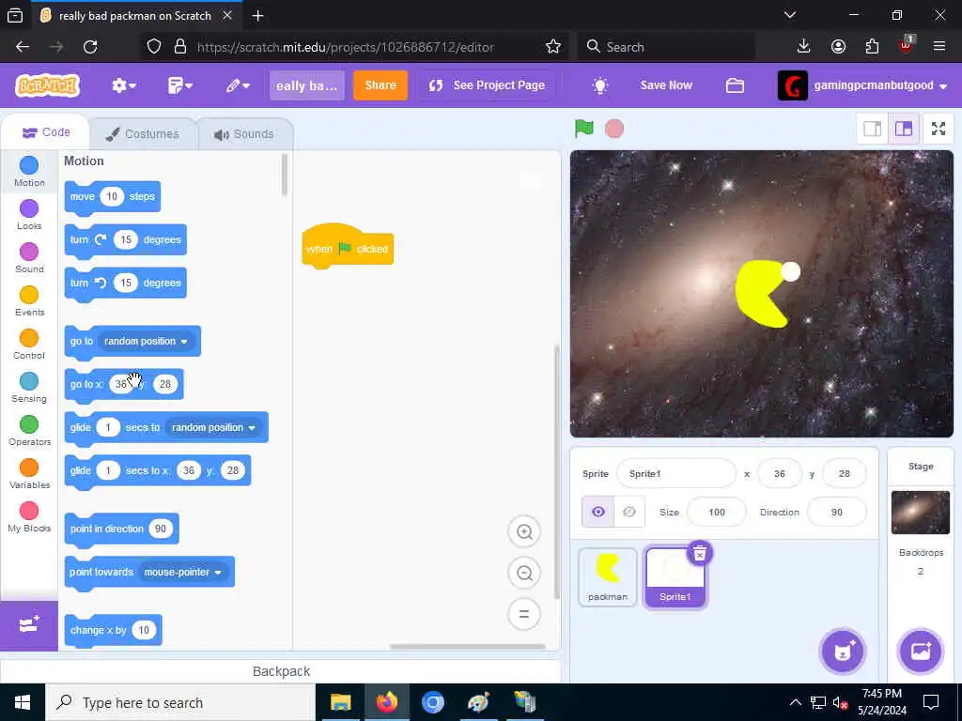
Task: Click the orange Share button
Action: pyautogui.click(x=380, y=85)
